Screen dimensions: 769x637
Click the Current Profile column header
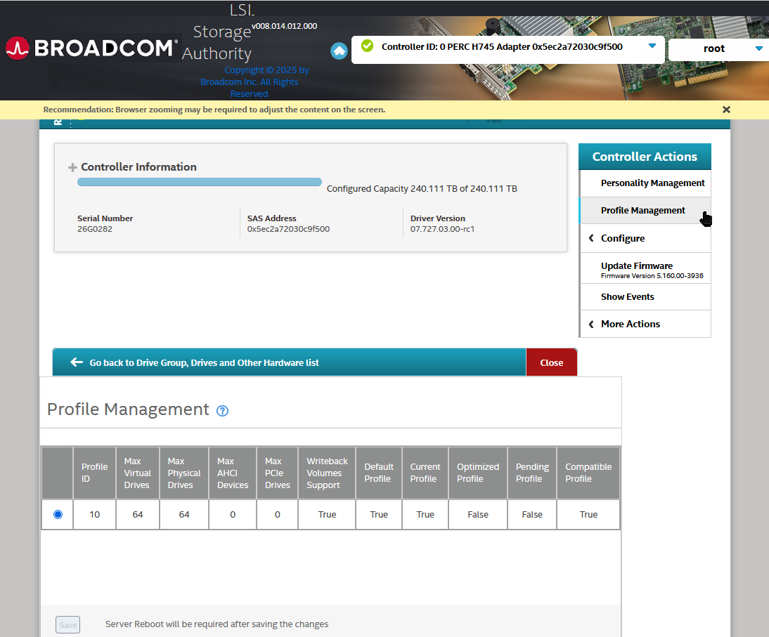coord(425,473)
